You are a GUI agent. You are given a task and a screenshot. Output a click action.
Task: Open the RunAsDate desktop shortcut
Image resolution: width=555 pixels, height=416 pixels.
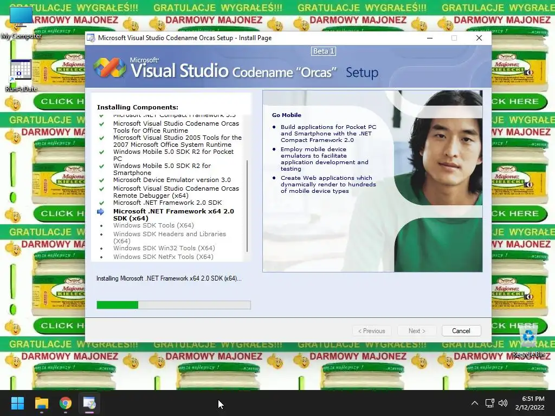21,75
